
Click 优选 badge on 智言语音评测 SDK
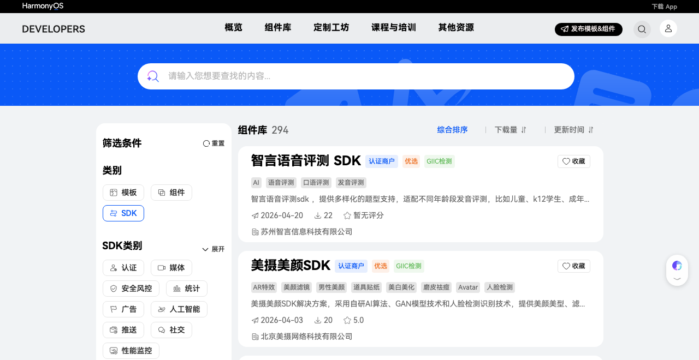pos(411,161)
